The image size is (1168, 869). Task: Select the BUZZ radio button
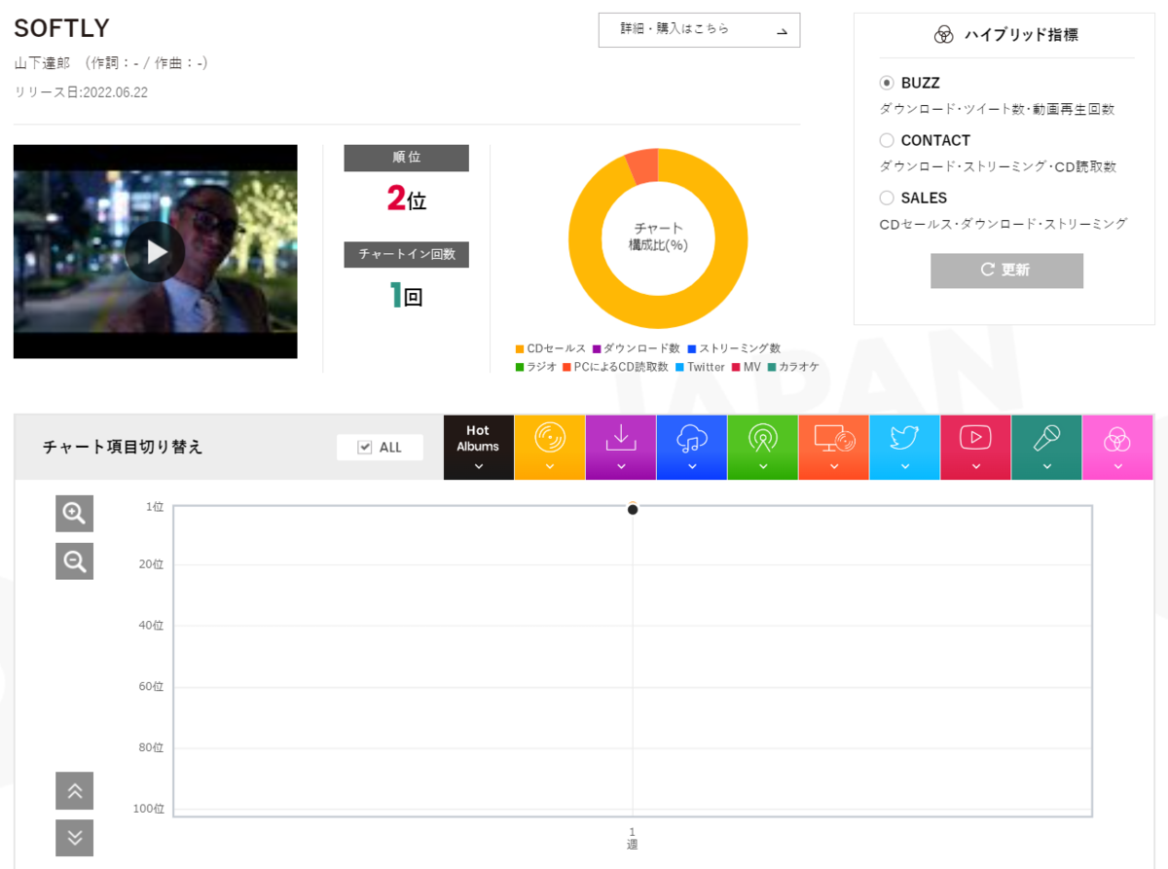pyautogui.click(x=887, y=83)
